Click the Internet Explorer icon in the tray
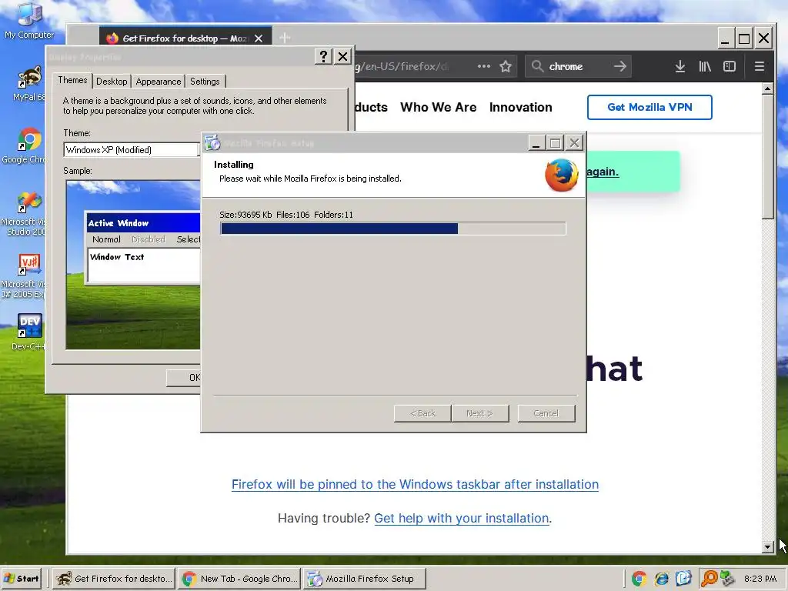788x591 pixels. (661, 579)
